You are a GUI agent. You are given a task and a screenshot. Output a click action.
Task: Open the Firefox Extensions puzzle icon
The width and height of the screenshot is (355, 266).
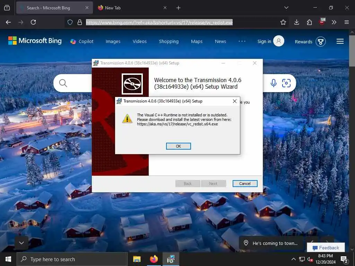(309, 22)
